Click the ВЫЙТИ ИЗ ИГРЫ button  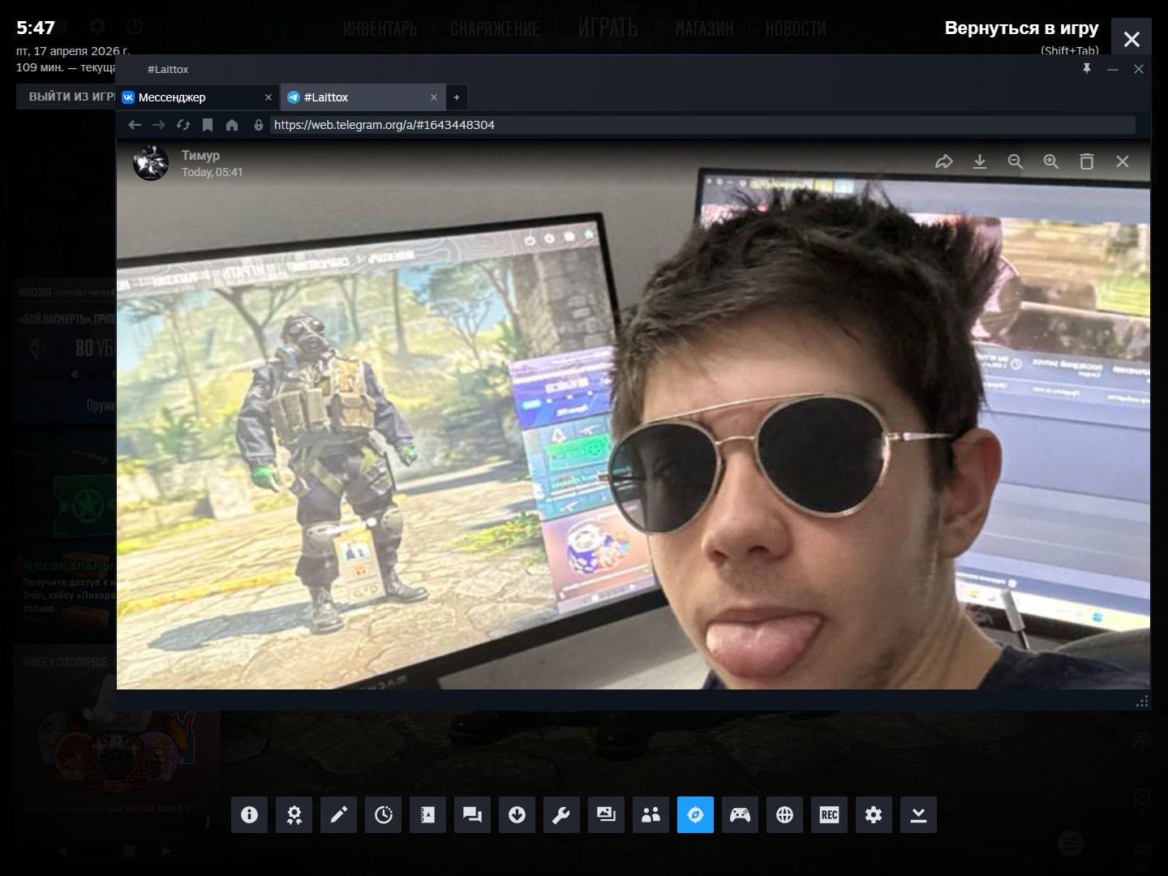click(66, 97)
